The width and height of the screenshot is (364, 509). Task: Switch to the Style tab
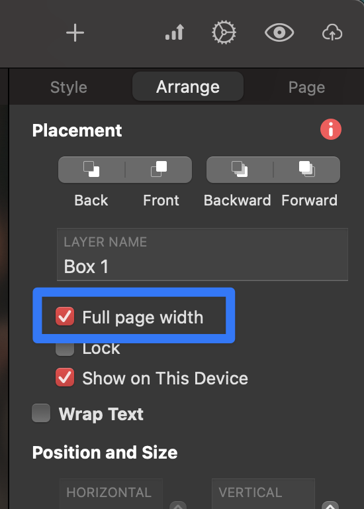[x=69, y=87]
